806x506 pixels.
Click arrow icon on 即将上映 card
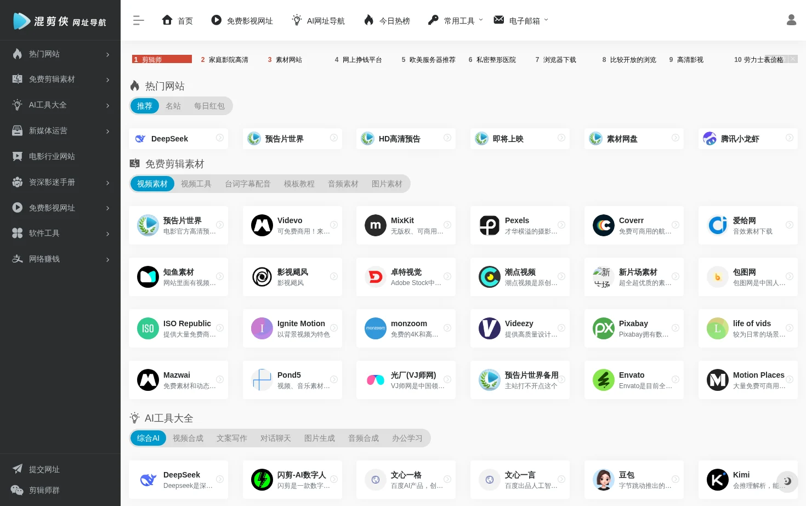click(561, 138)
